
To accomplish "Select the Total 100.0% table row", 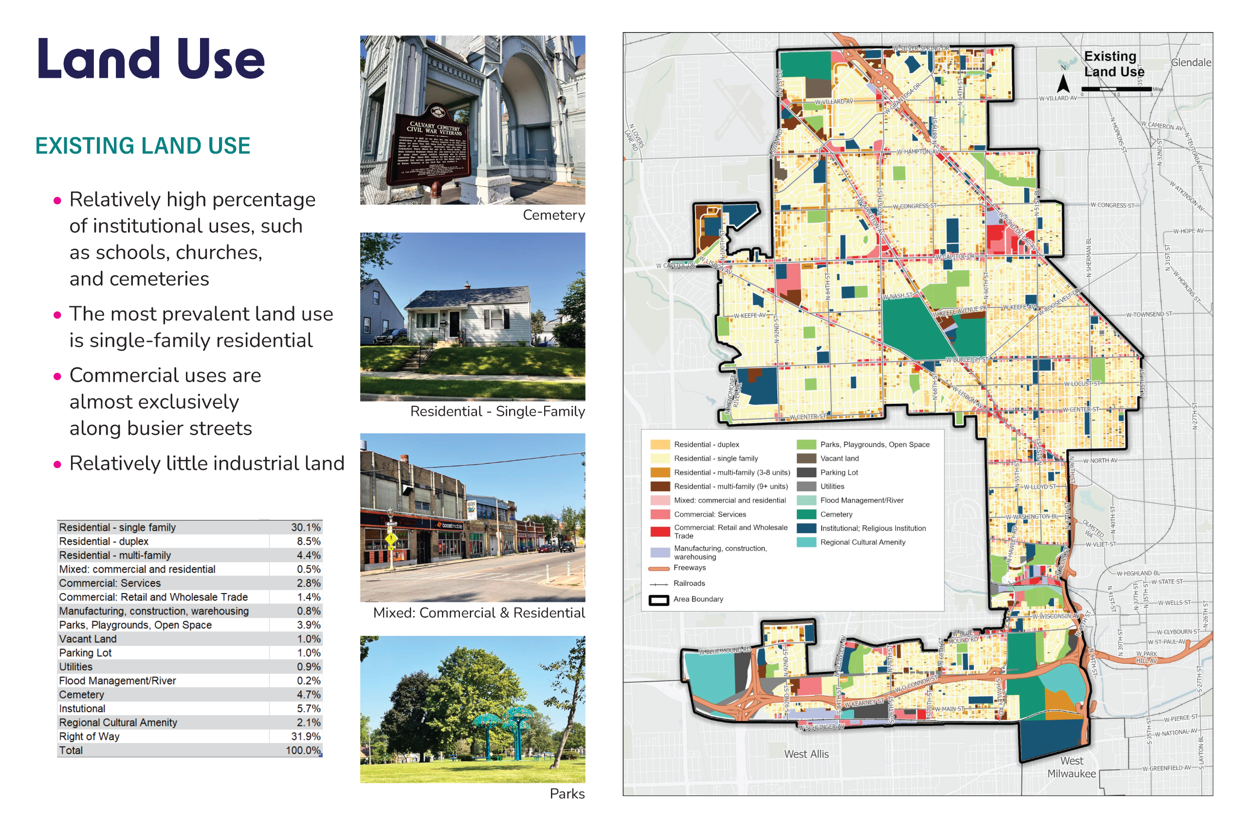I will point(189,750).
